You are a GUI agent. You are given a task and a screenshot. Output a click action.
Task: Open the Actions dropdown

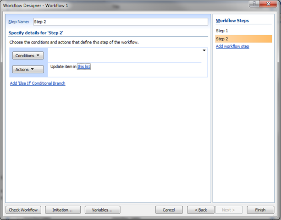[28, 70]
